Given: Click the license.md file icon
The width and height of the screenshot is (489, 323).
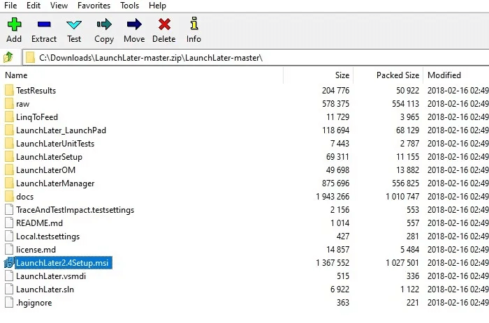Looking at the screenshot, I should coord(9,250).
